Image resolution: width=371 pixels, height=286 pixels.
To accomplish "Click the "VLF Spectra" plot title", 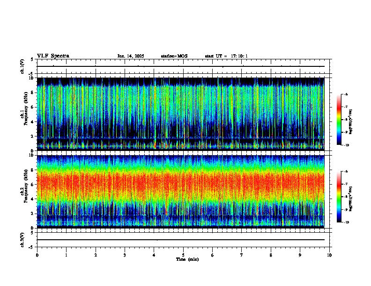I will [53, 56].
